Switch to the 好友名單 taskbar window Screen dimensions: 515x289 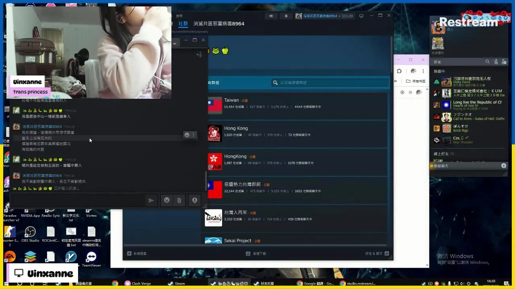(264, 283)
